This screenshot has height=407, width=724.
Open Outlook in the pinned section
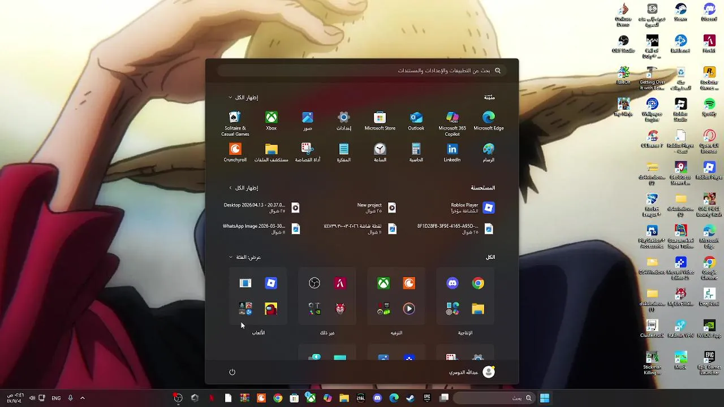coord(416,121)
